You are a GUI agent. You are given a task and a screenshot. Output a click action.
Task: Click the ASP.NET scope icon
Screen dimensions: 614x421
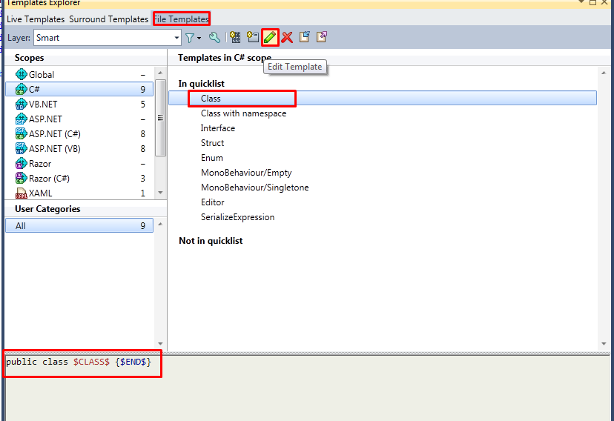click(22, 119)
